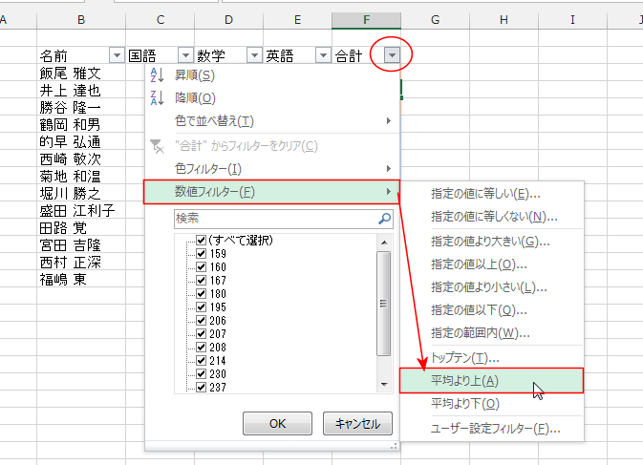Click the cell containing 鶴岡 和男
Image resolution: width=643 pixels, height=465 pixels.
(x=81, y=124)
